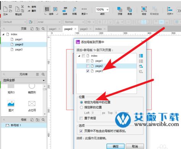Viewport: 181px width, 149px height.
Task: Click the Save floppy icon
Action: click(x=10, y=7)
